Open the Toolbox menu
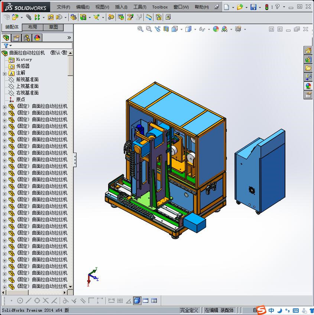Screen dimensions: 314x315 [x=160, y=7]
